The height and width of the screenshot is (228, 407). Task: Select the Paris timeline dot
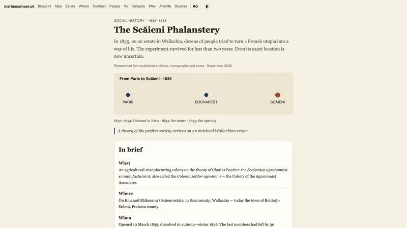coord(128,95)
